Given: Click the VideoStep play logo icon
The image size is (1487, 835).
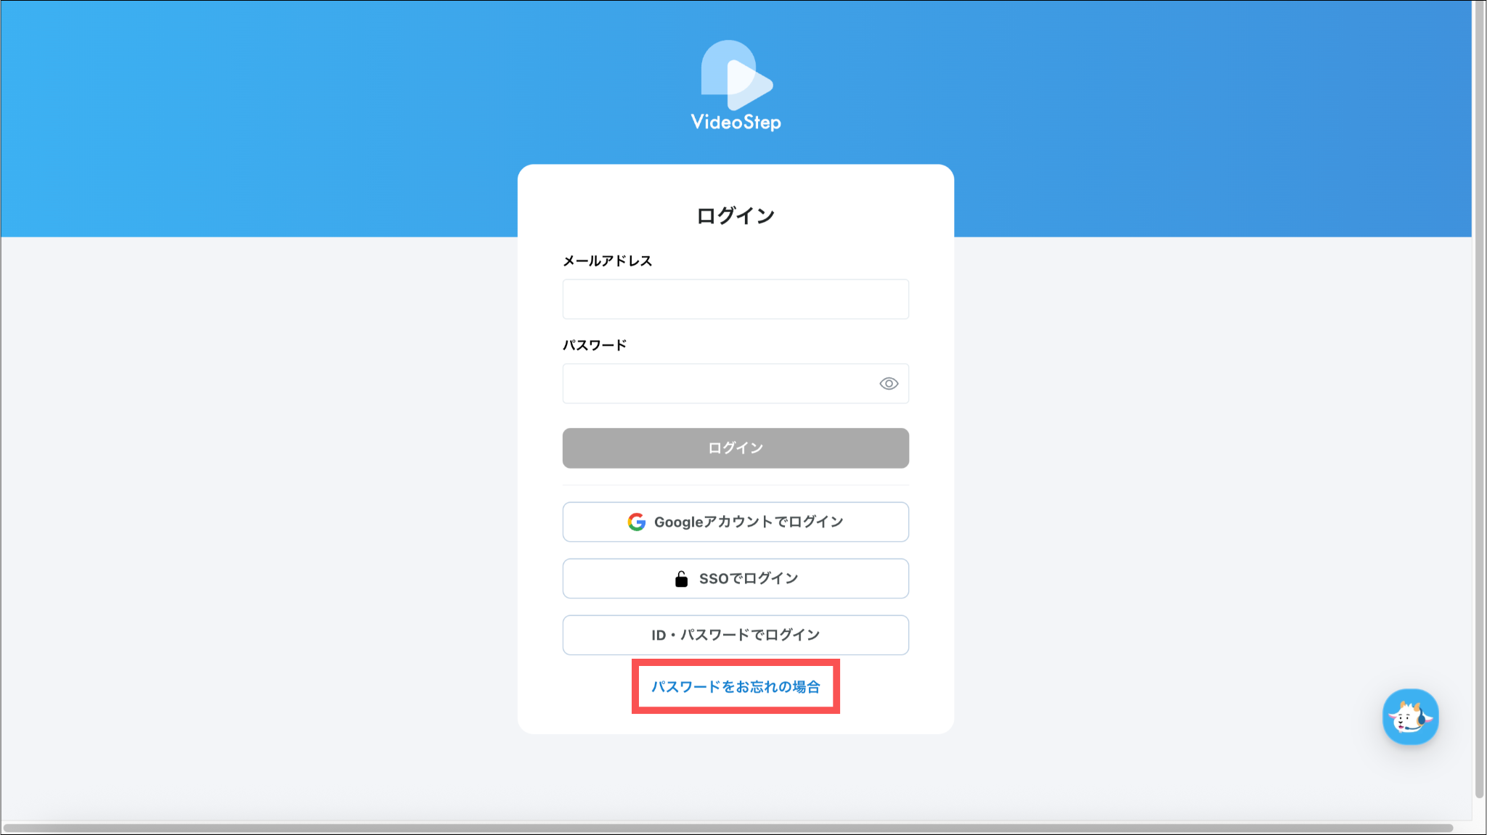Looking at the screenshot, I should [x=736, y=75].
